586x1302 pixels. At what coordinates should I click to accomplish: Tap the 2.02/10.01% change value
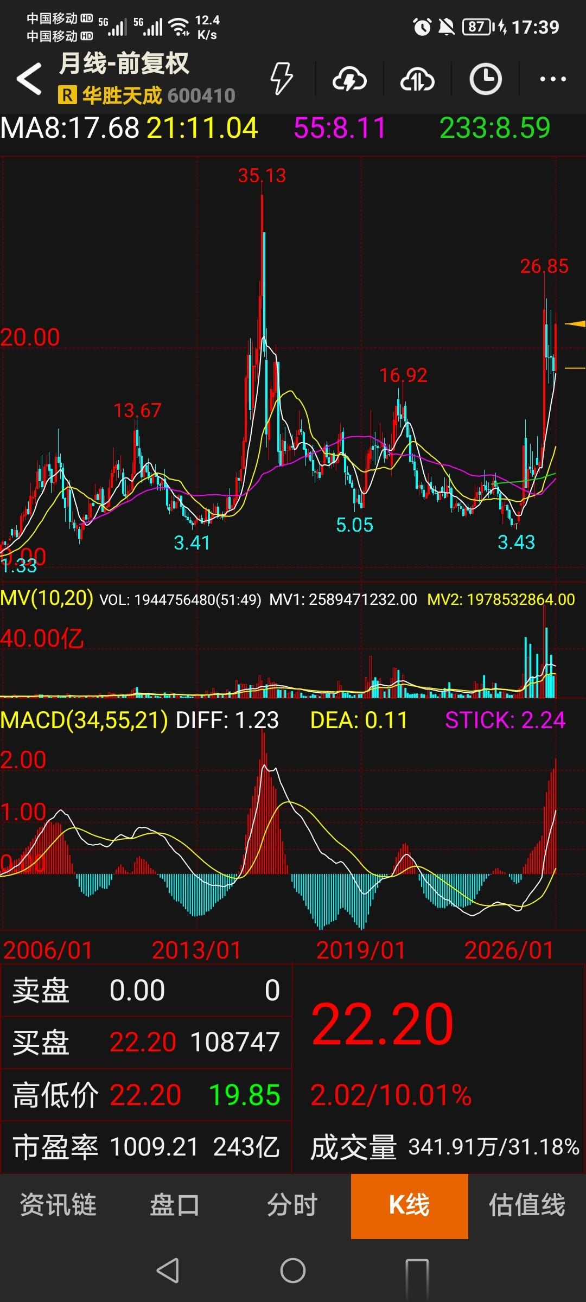point(391,1095)
